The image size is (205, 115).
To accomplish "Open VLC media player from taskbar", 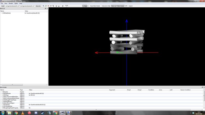I will click(x=23, y=113).
